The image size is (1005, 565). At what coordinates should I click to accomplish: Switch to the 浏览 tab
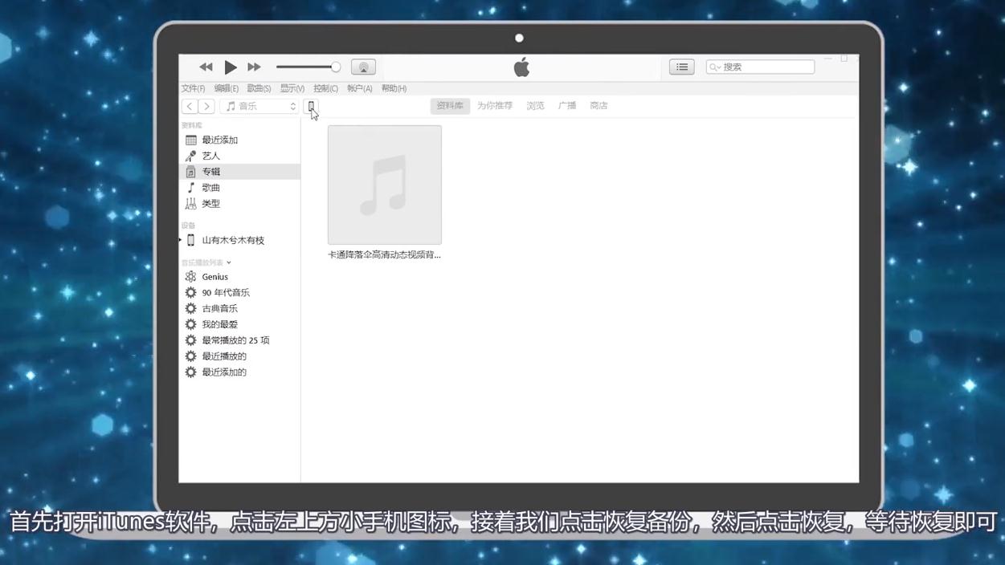[535, 106]
